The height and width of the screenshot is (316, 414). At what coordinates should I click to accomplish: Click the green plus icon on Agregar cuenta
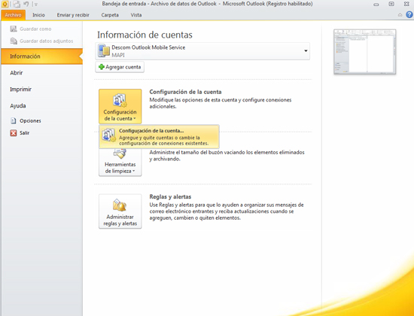click(102, 67)
